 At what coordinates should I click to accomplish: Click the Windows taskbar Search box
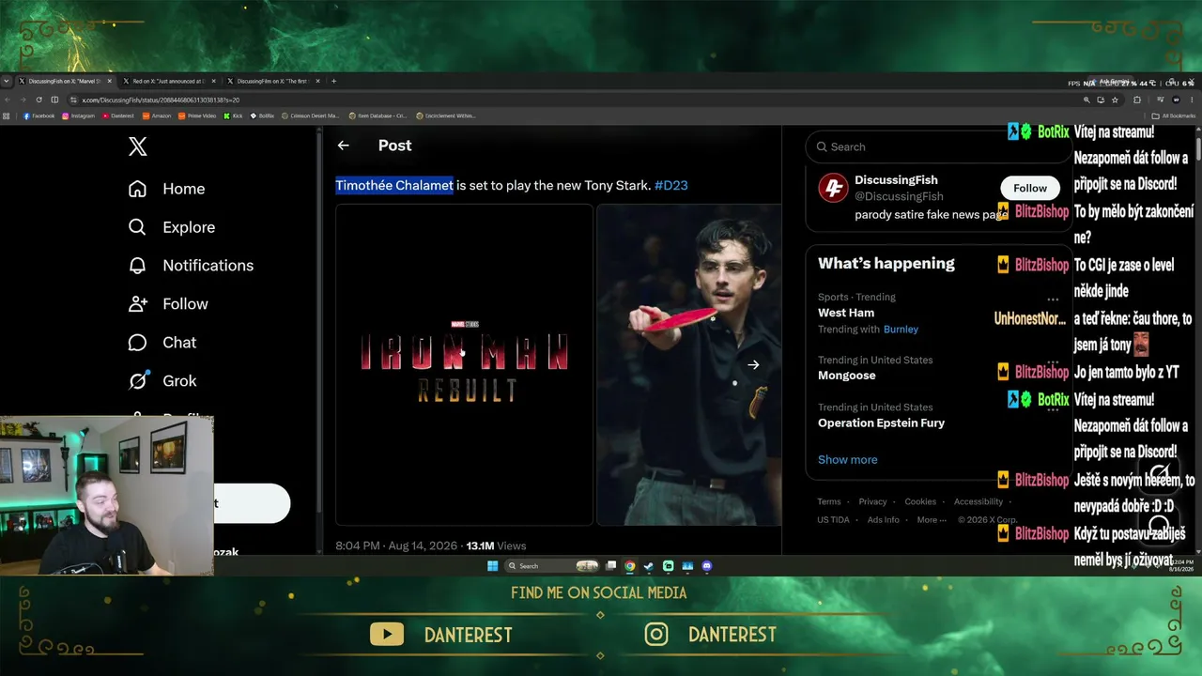point(551,566)
